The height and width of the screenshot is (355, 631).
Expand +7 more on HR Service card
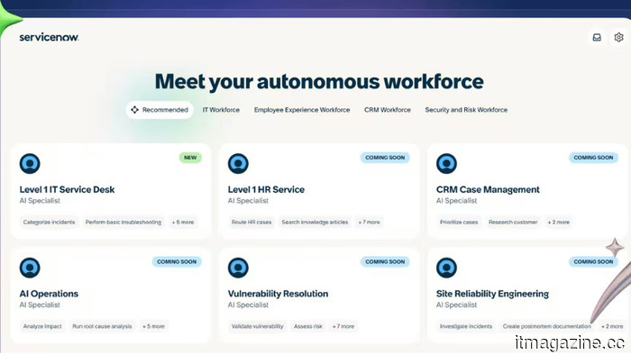[369, 222]
